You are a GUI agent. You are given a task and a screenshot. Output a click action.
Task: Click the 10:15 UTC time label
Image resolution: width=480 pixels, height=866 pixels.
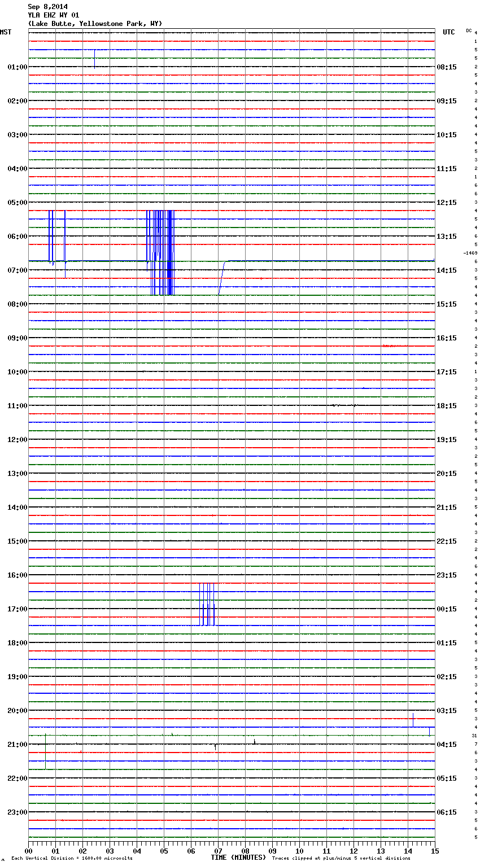(447, 135)
